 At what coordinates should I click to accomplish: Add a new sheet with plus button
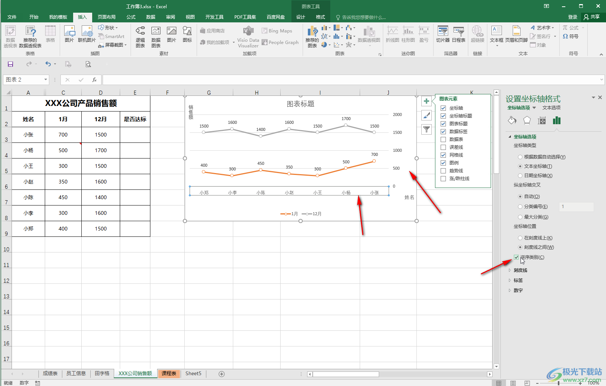pos(222,374)
